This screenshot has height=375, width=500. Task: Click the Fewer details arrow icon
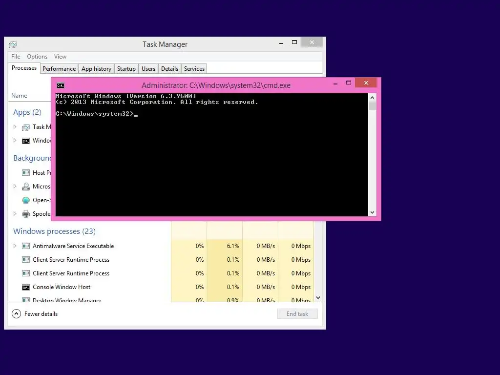(16, 314)
